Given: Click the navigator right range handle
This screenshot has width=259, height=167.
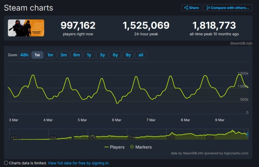Looking at the screenshot, I should click(248, 134).
